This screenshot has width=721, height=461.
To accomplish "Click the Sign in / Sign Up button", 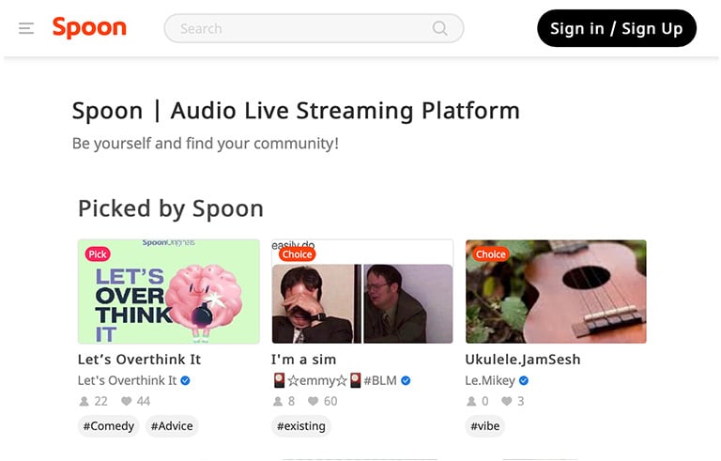I will [617, 28].
